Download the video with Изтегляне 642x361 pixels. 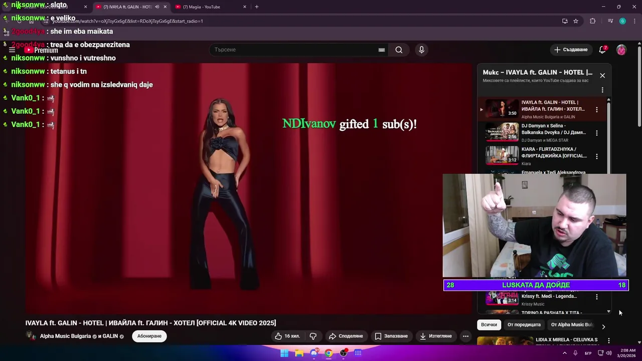pos(436,336)
